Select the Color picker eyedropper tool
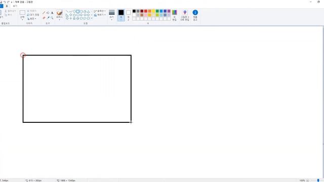Screen dimensions: 324x182 coord(48,18)
